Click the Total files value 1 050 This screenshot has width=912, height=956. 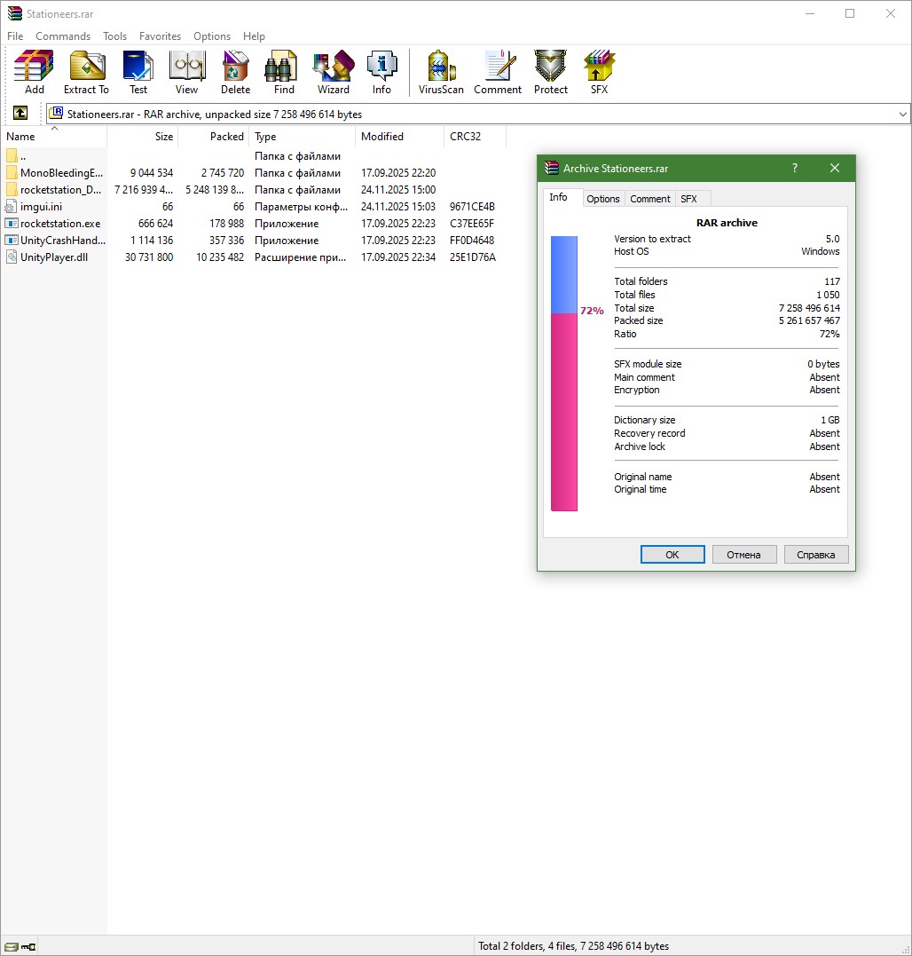pos(828,295)
